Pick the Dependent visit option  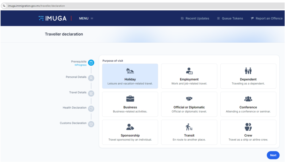[x=248, y=76]
